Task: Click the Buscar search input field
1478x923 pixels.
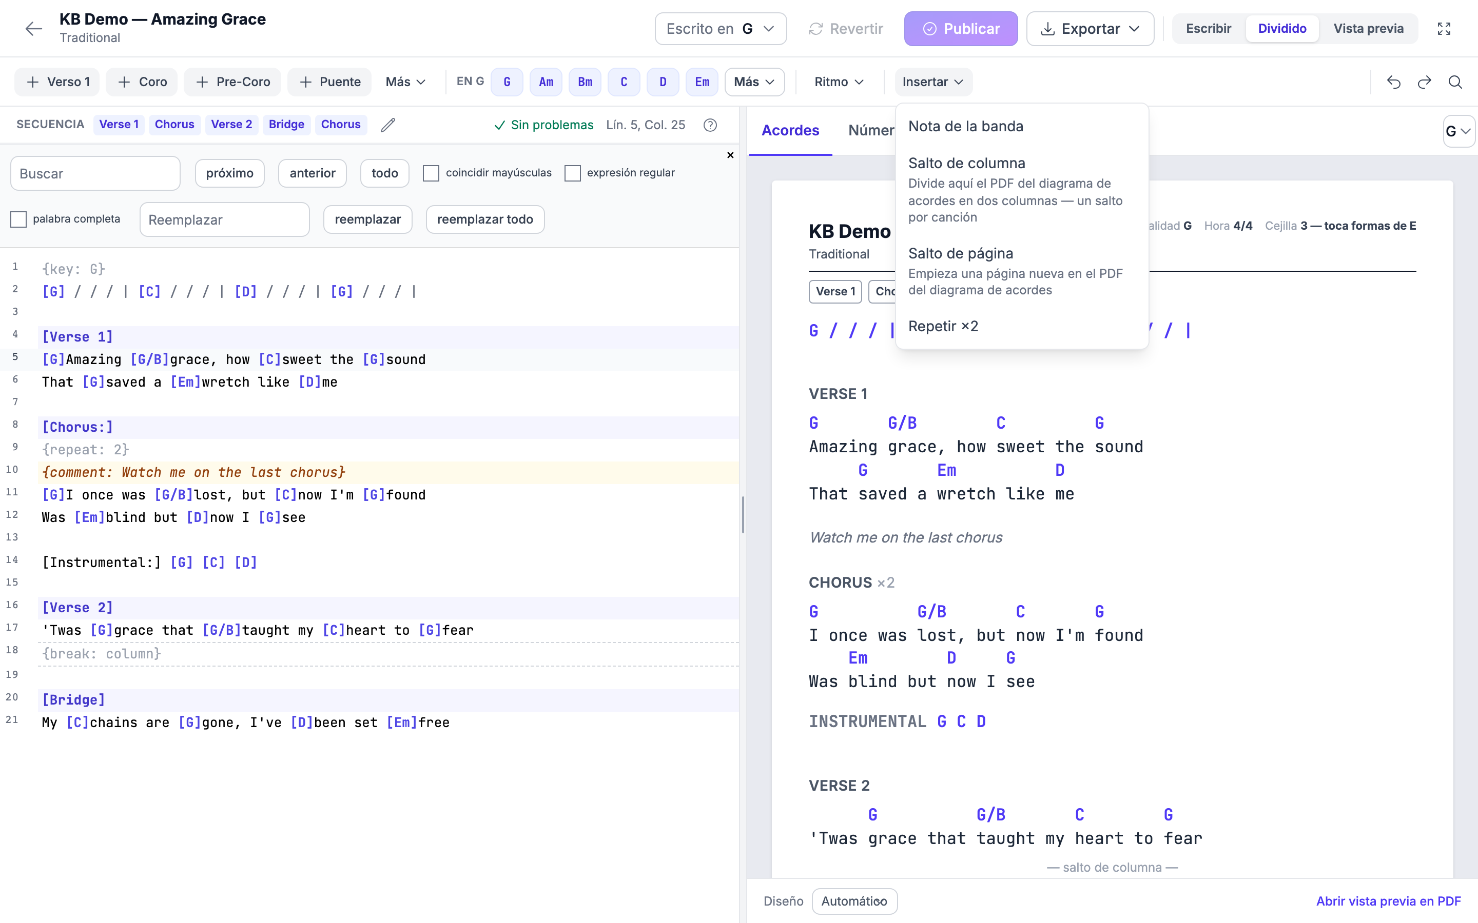Action: tap(95, 173)
